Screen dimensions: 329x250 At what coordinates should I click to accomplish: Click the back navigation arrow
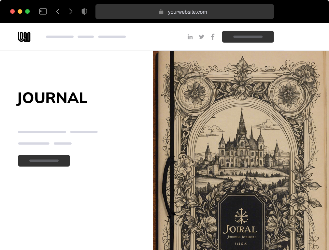point(58,11)
